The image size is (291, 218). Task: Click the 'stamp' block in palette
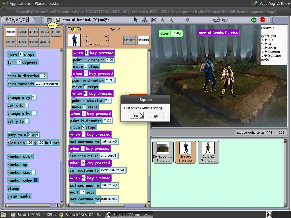pyautogui.click(x=13, y=188)
